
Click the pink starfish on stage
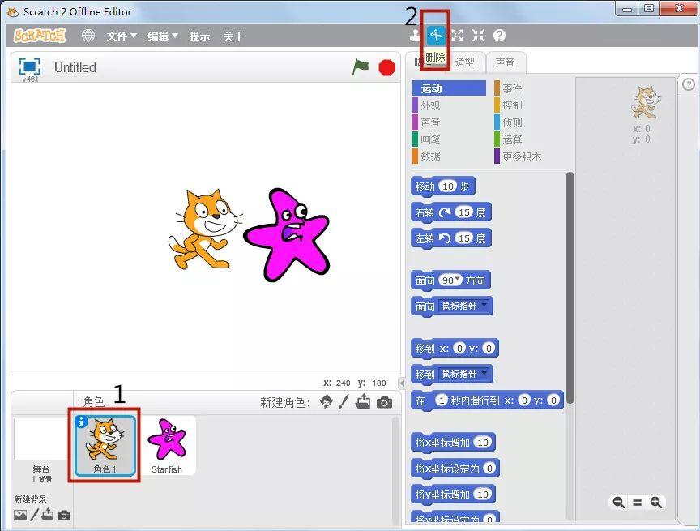tap(287, 235)
